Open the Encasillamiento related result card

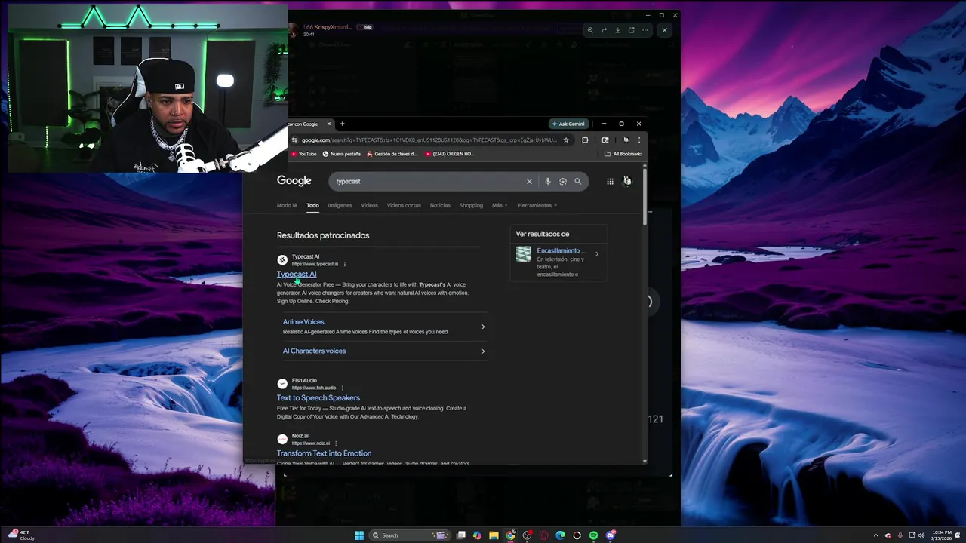click(x=558, y=263)
